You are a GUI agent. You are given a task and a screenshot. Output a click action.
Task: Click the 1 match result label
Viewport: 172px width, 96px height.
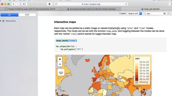(123, 14)
